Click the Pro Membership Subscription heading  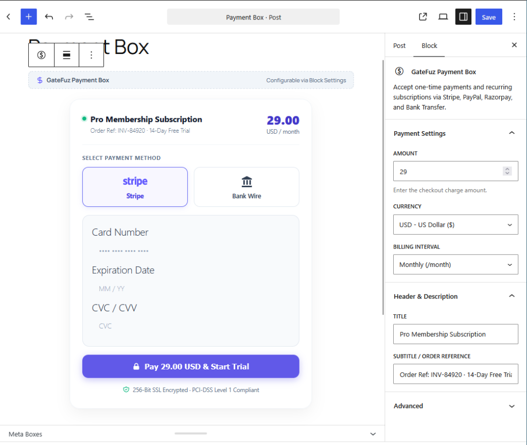(x=146, y=119)
